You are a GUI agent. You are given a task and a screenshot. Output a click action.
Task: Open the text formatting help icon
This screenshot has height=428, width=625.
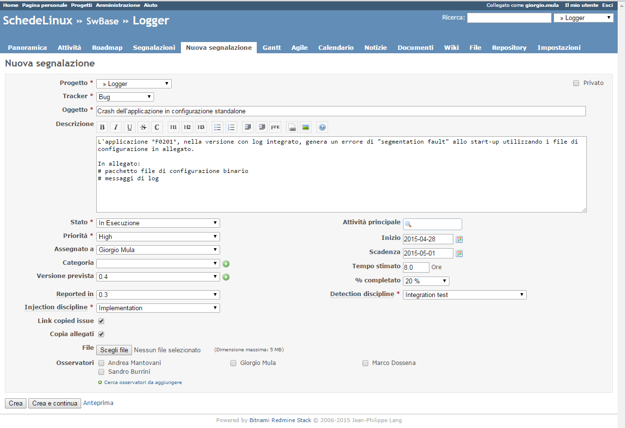(x=322, y=127)
